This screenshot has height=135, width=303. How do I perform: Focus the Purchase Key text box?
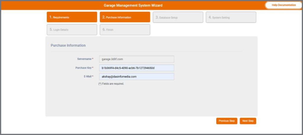136,68
